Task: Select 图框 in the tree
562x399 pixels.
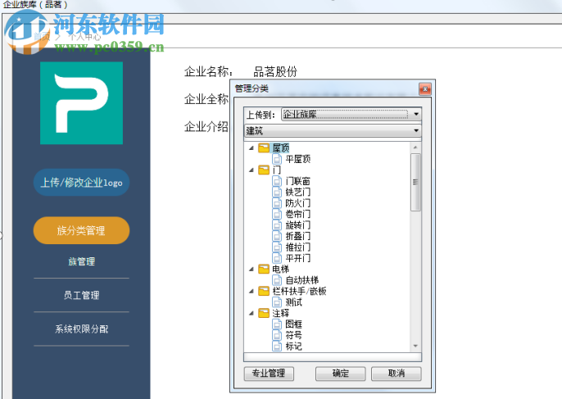Action: pyautogui.click(x=293, y=324)
